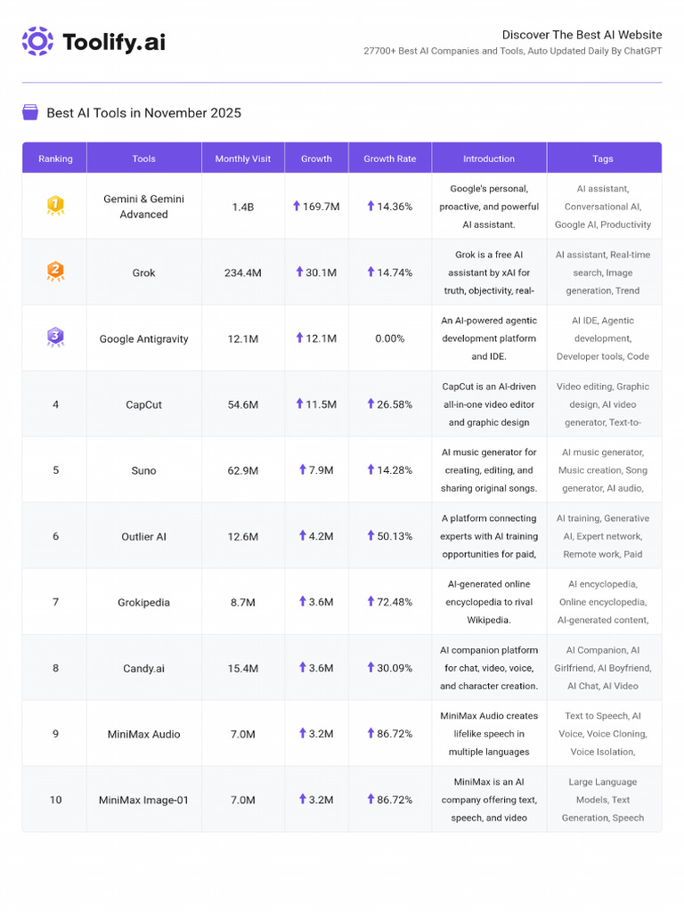The width and height of the screenshot is (684, 912).
Task: Click the Toolify.ai brand name text
Action: [113, 42]
